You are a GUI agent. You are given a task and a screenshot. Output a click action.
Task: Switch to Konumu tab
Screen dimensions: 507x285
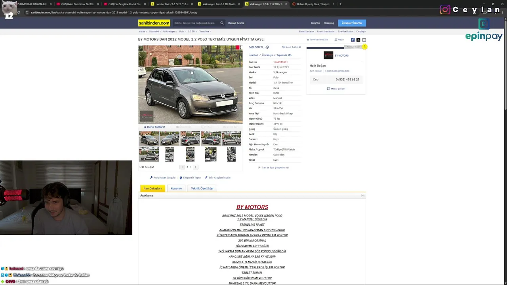[x=176, y=188]
